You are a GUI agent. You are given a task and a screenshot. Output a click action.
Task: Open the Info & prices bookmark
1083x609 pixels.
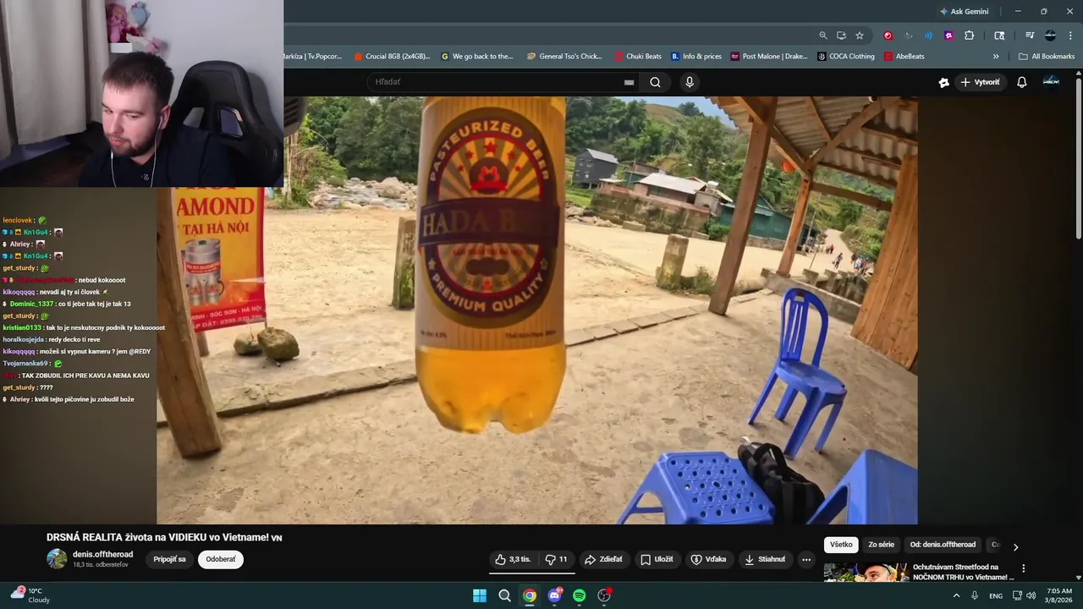(696, 57)
